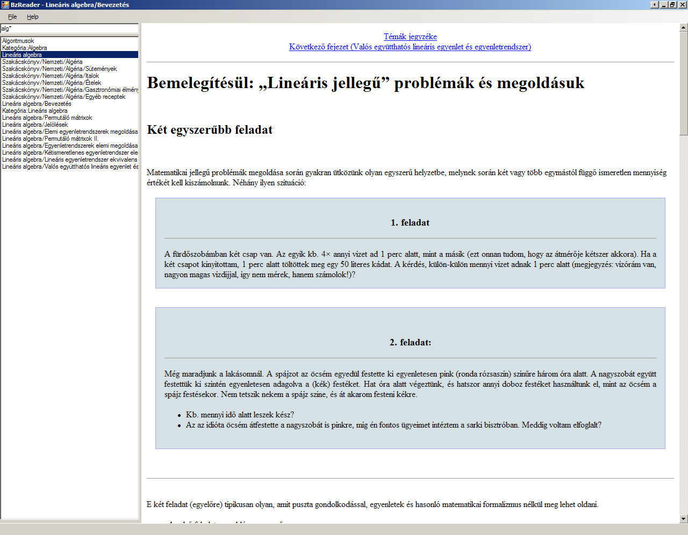Select Lineáris egyenletrendszer ekvivalens entry

coord(70,160)
